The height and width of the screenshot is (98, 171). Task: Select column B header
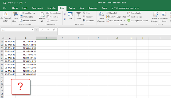(26, 38)
